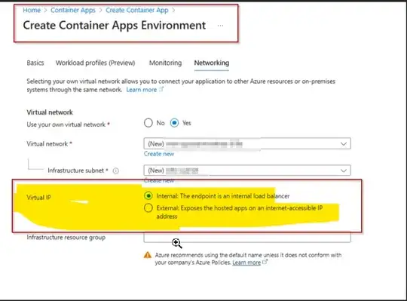
Task: Select No for own virtual network
Action: click(148, 123)
